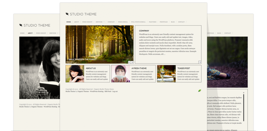Click the RSS Feed footer link
This screenshot has height=131, width=267.
[108, 91]
